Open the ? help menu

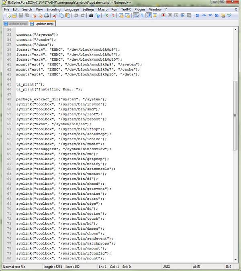[166, 10]
